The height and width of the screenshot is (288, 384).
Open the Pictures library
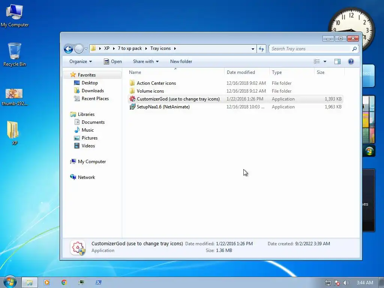point(89,138)
